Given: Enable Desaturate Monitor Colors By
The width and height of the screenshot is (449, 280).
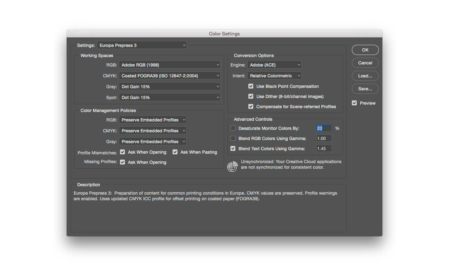Looking at the screenshot, I should click(x=233, y=128).
